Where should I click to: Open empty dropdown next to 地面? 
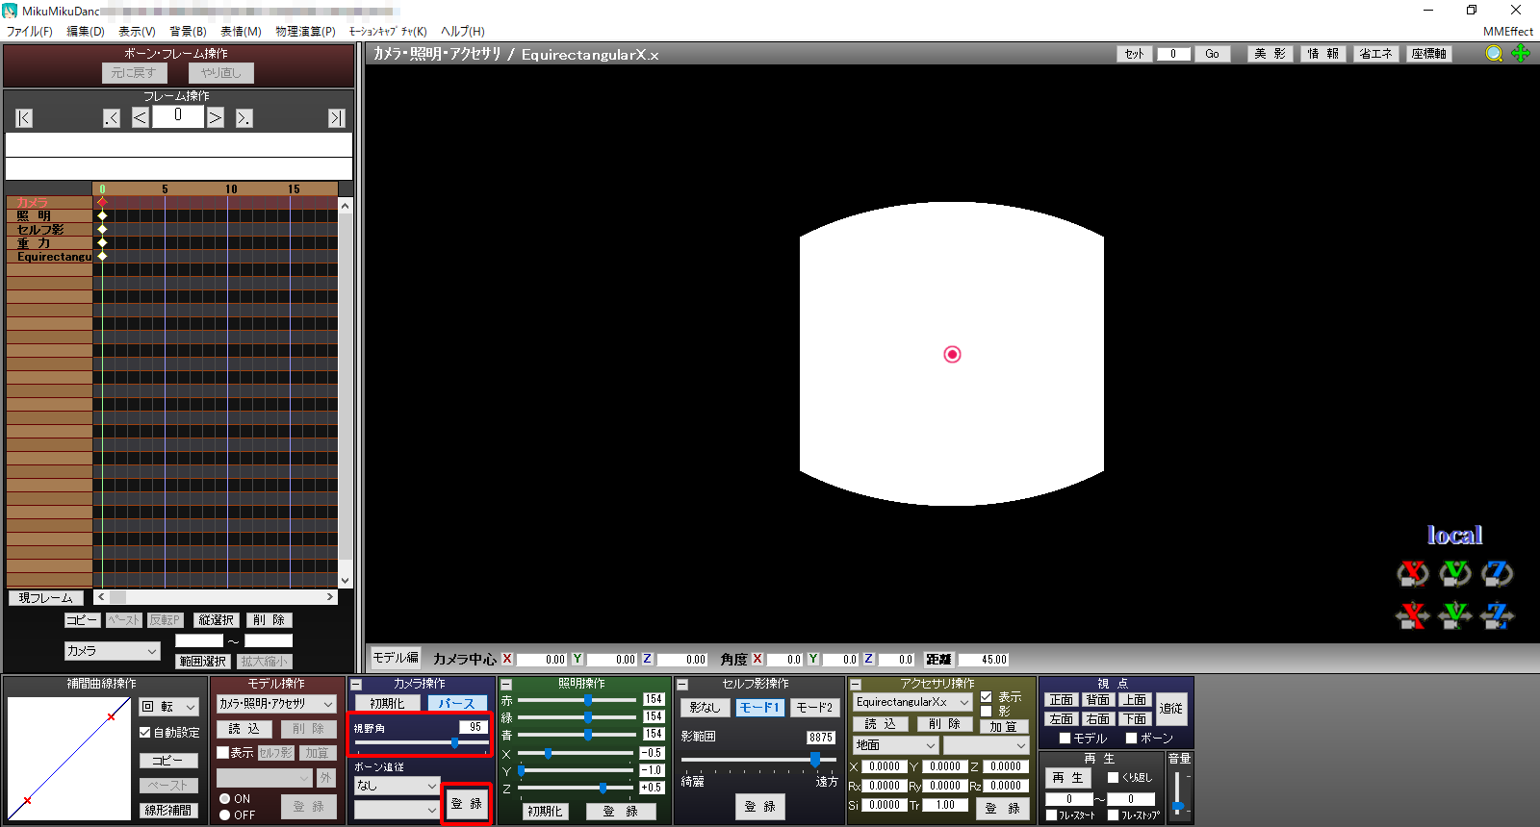tap(987, 745)
